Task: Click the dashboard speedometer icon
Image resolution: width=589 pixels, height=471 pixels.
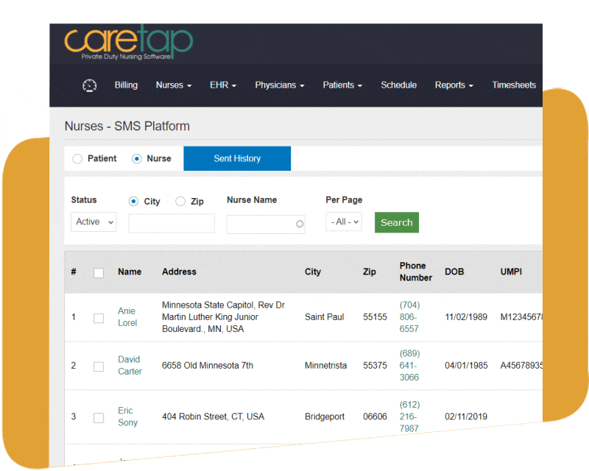Action: click(89, 85)
